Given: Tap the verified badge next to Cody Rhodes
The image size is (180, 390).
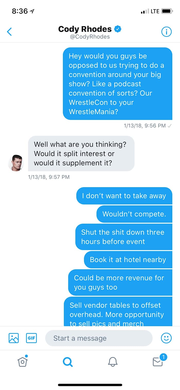Looking at the screenshot, I should point(117,29).
